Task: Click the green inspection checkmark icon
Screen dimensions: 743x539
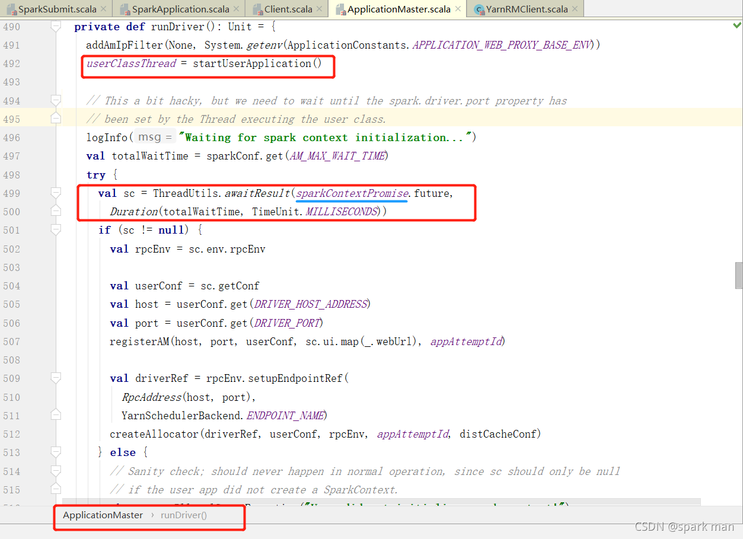Action: [736, 25]
